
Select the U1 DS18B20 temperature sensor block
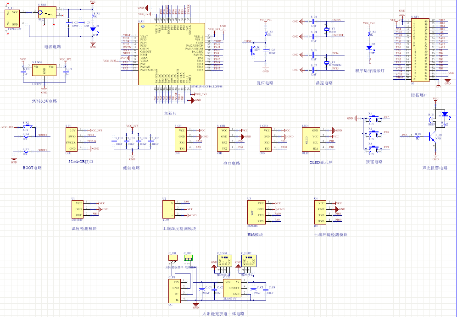(x=78, y=209)
